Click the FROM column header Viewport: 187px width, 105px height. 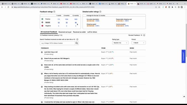point(103,48)
